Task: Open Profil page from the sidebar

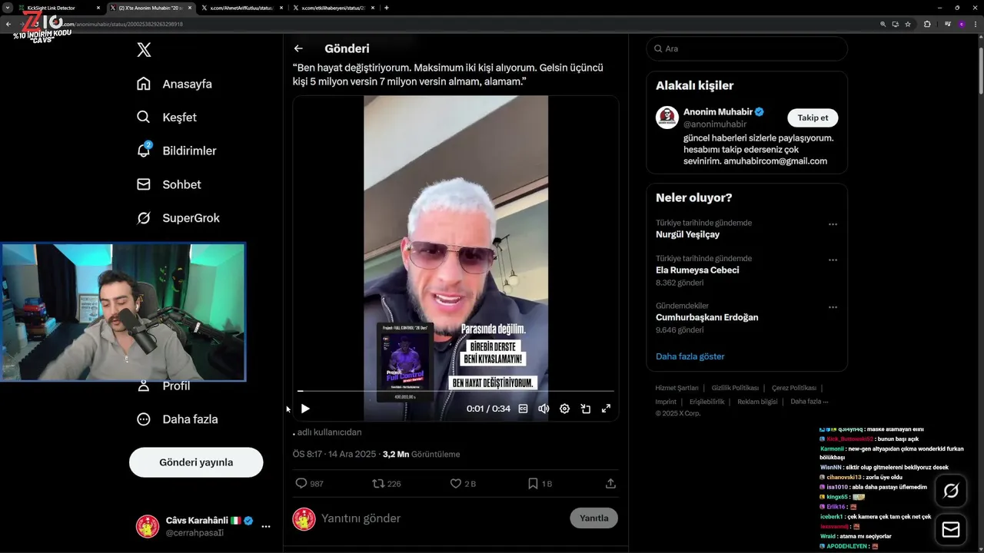Action: tap(163, 386)
